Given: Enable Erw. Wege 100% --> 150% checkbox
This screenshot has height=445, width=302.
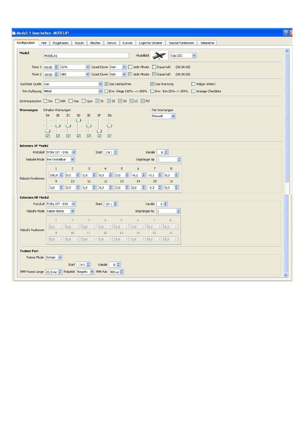Looking at the screenshot, I should click(x=106, y=91).
